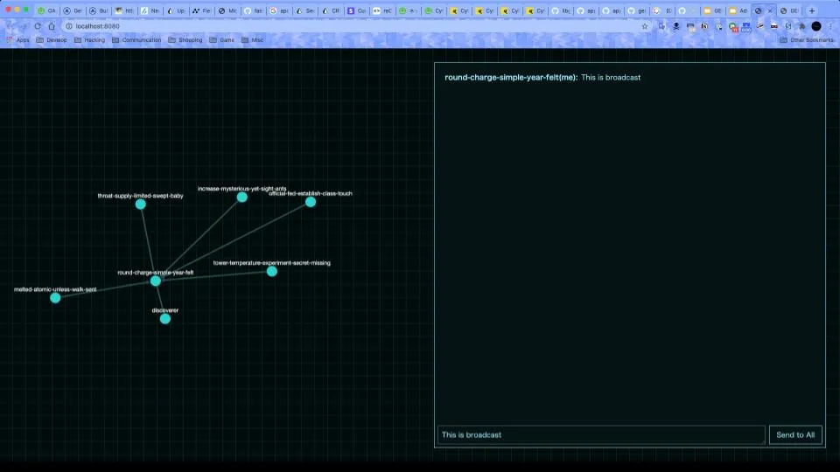Select the melted-atomic-unless-walk-sent node
Screen dimensions: 840x472
[55, 297]
